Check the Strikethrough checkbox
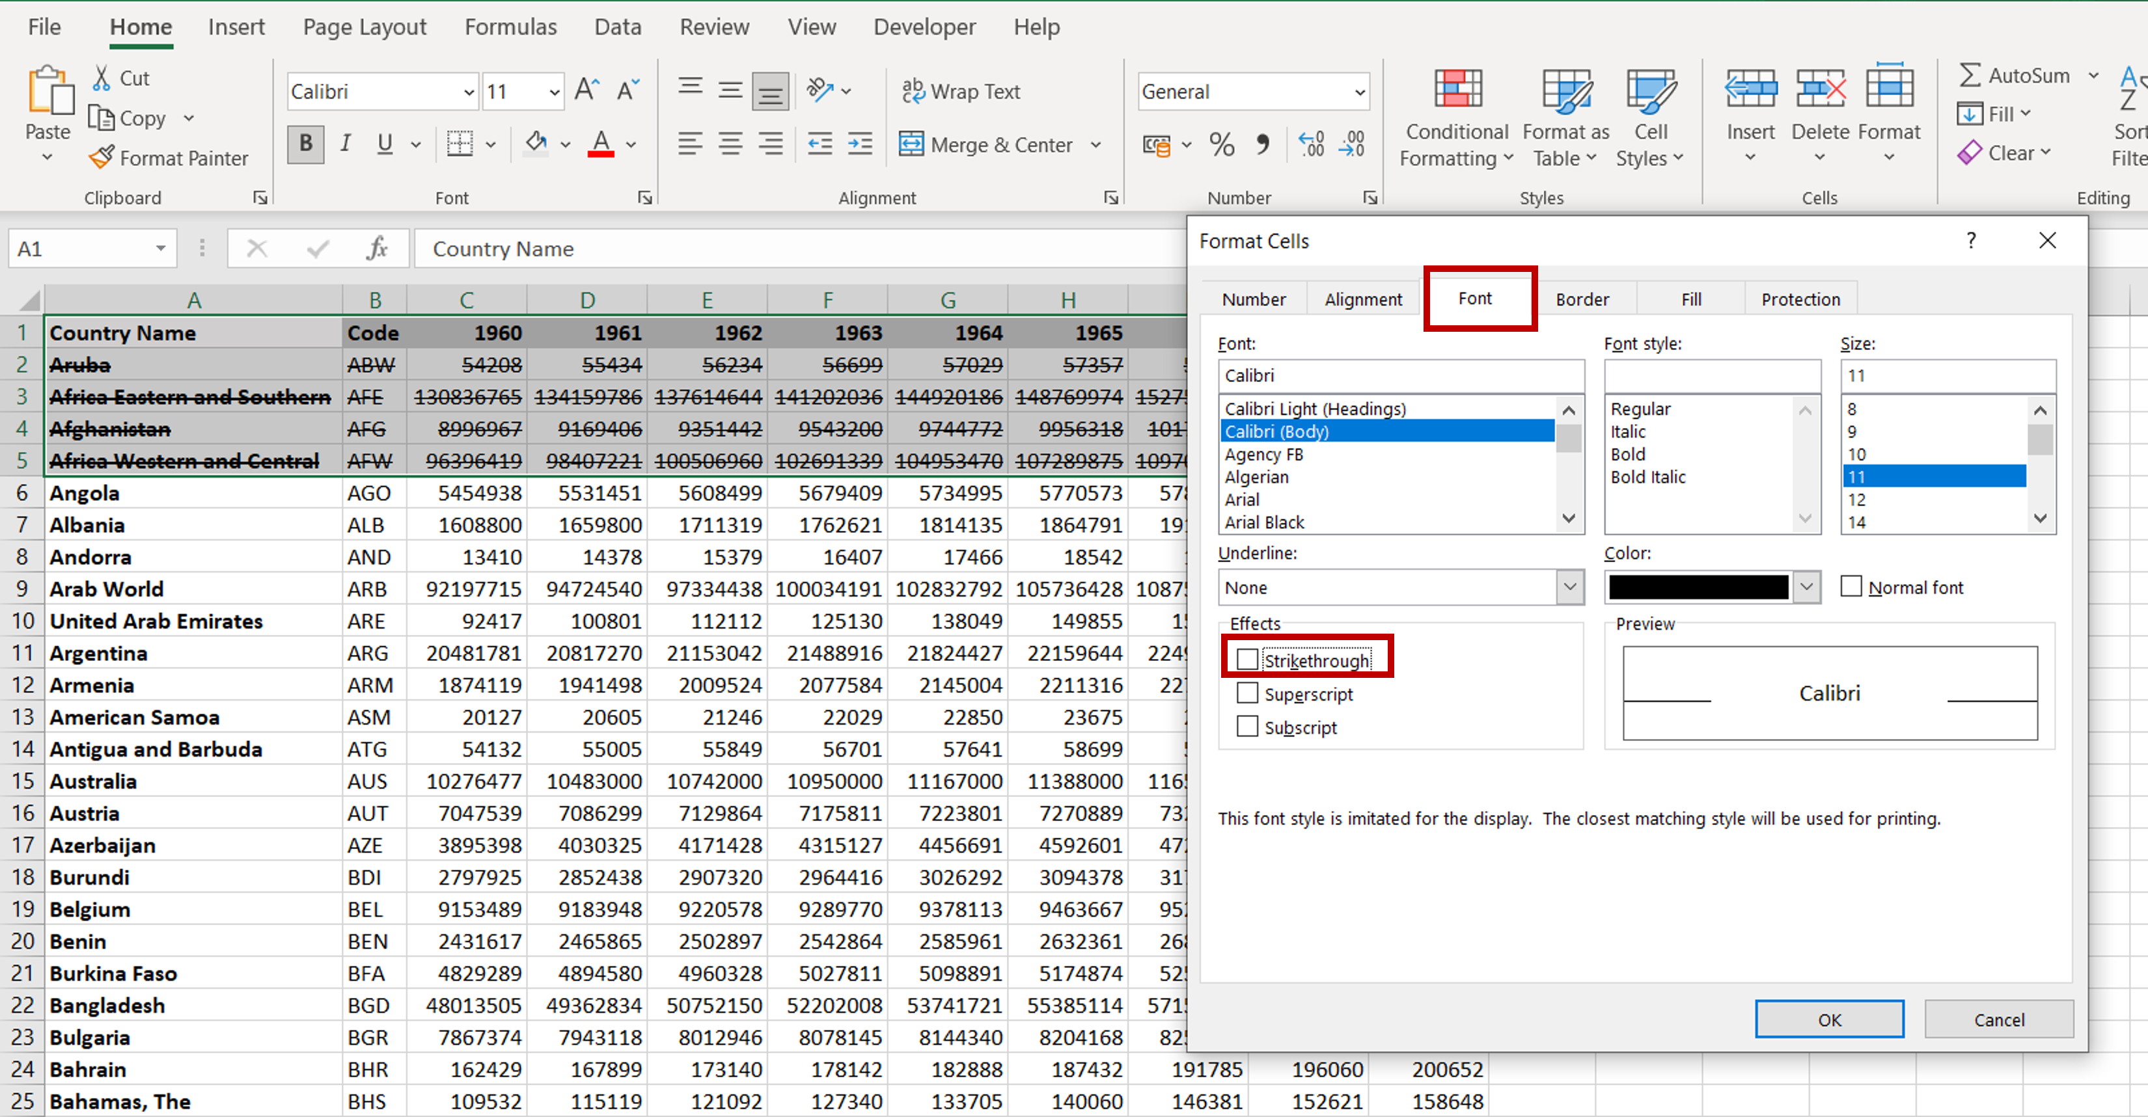Image resolution: width=2148 pixels, height=1117 pixels. tap(1247, 660)
